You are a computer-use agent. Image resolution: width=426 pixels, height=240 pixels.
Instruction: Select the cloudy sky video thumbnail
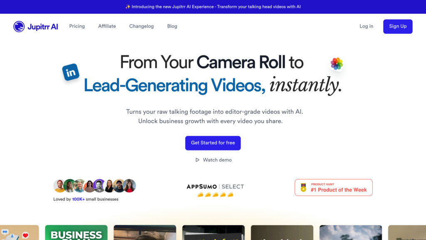[350, 233]
